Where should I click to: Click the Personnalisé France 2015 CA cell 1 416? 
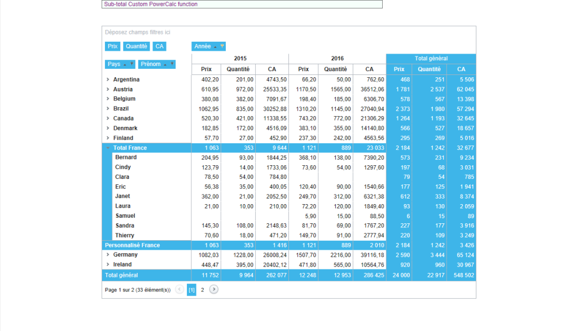[272, 246]
